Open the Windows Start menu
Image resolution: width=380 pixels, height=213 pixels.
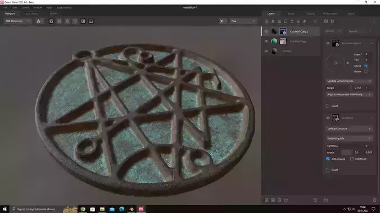coord(4,209)
